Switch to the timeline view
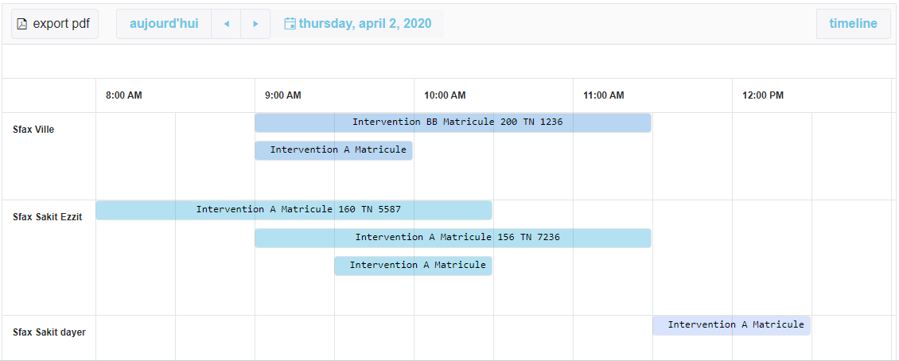The width and height of the screenshot is (899, 361). [853, 24]
